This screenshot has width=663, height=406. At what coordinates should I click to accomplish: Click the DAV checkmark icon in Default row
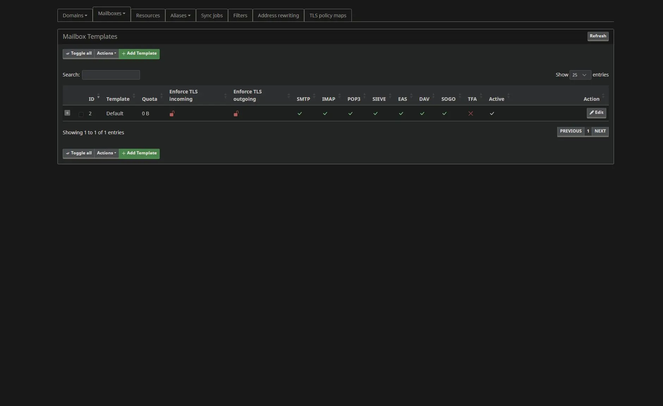click(x=422, y=113)
